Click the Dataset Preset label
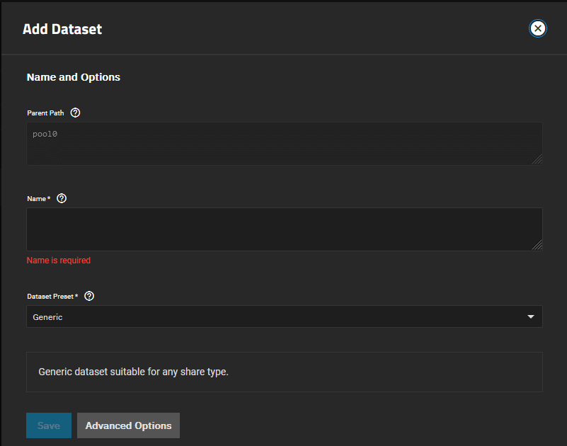This screenshot has width=567, height=446. point(52,297)
